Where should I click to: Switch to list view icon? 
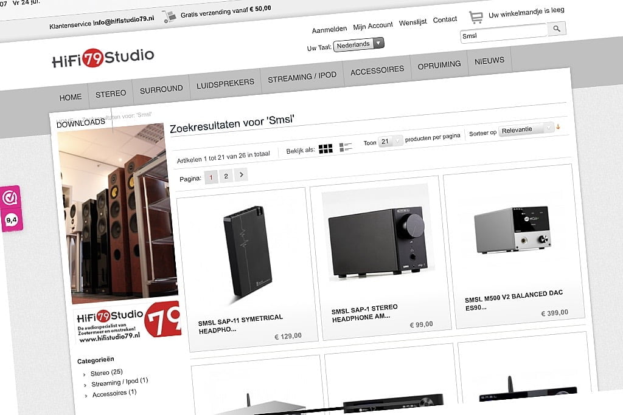[346, 147]
